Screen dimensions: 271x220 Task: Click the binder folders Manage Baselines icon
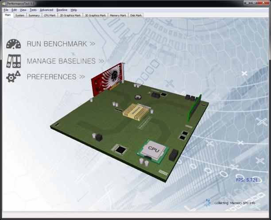click(x=13, y=61)
